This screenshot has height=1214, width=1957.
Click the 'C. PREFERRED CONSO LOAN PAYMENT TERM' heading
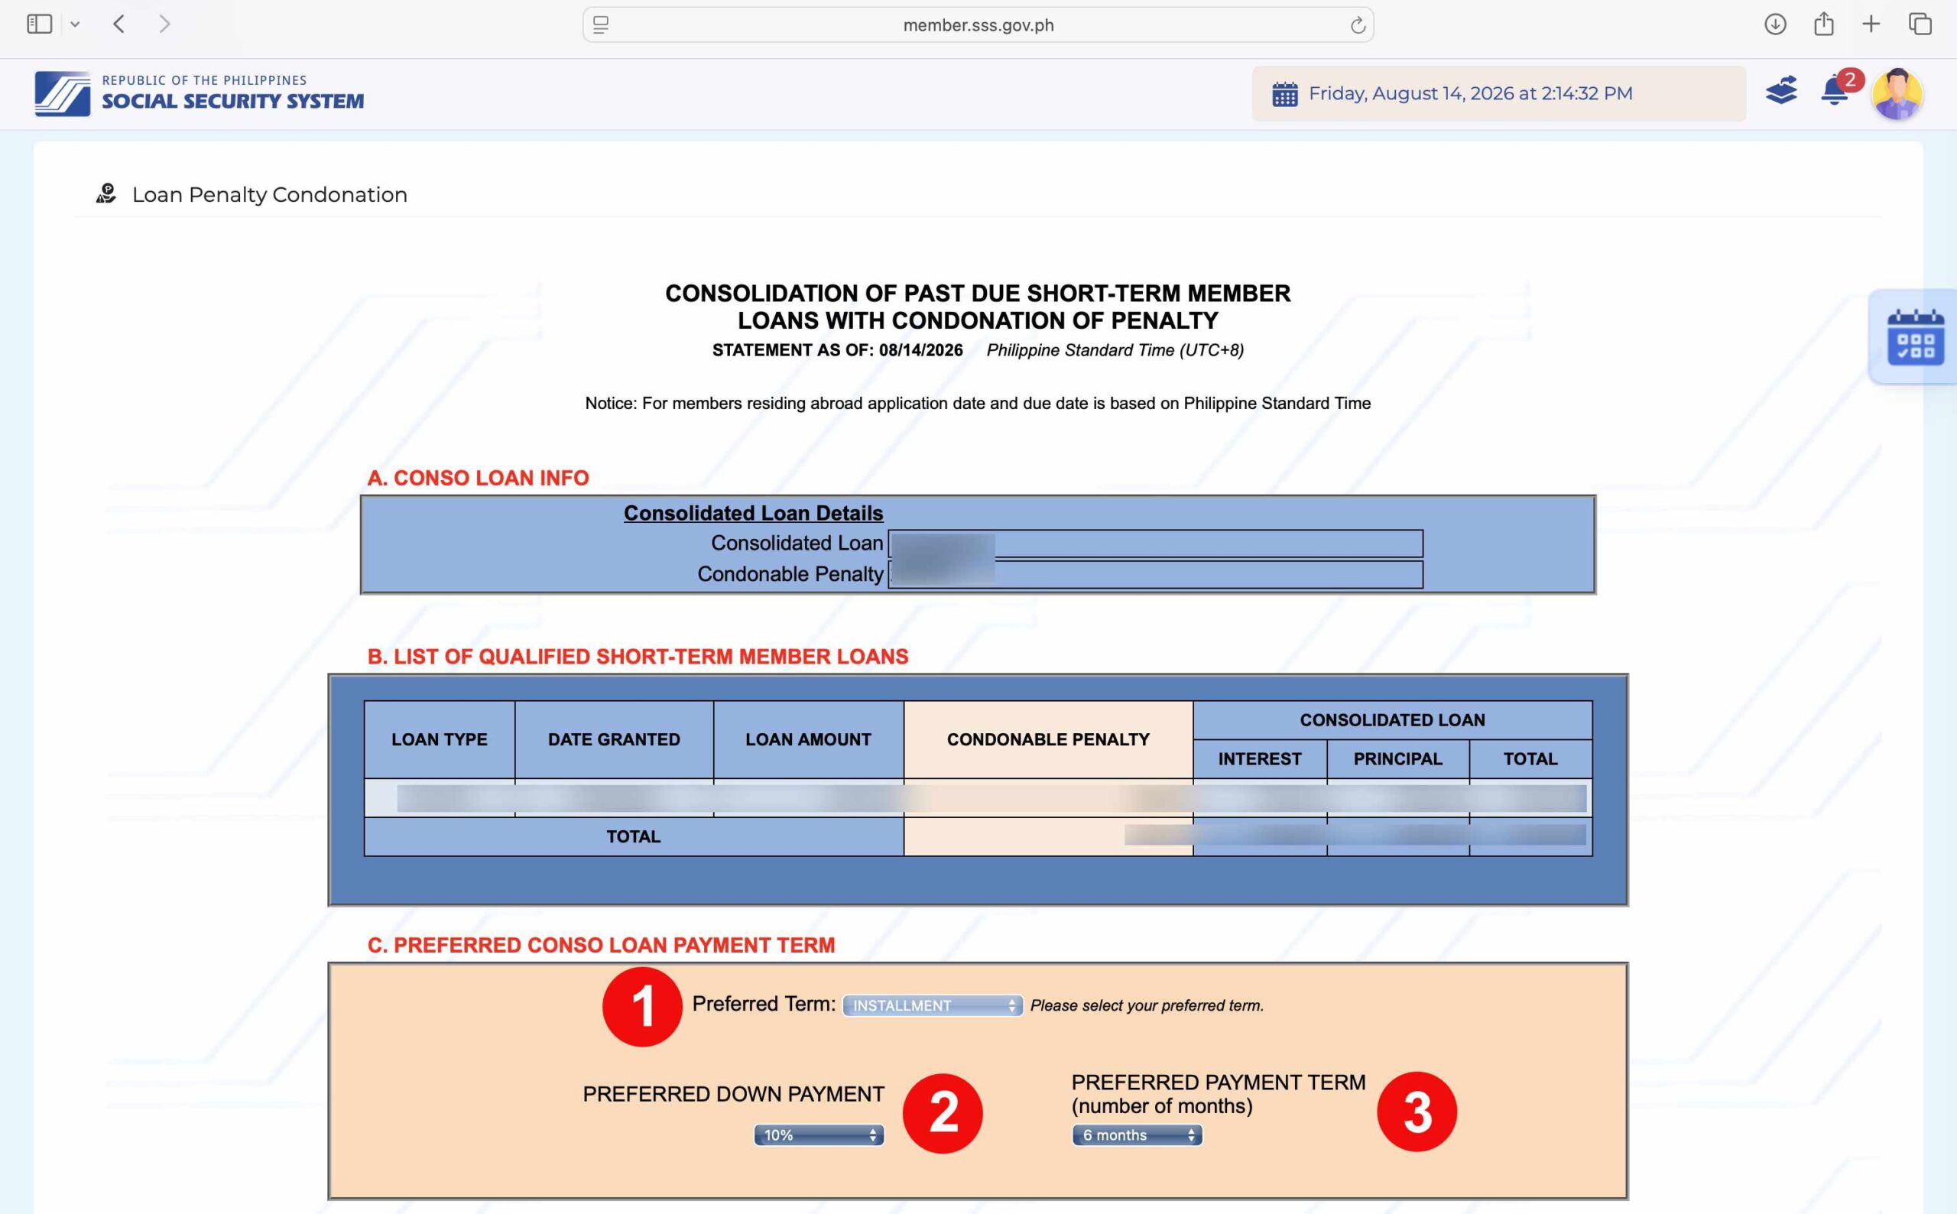coord(600,945)
